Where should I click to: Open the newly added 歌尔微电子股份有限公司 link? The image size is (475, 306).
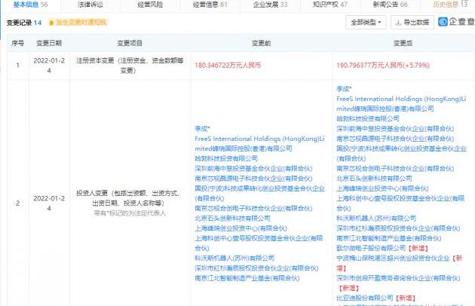tap(371, 248)
